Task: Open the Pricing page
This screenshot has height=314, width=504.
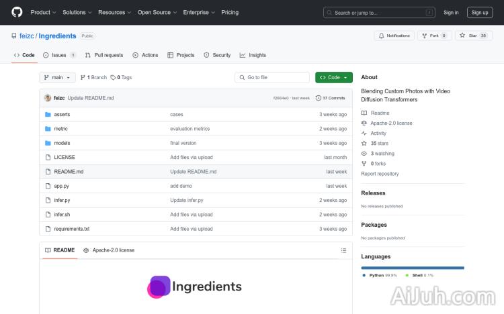Action: tap(230, 12)
